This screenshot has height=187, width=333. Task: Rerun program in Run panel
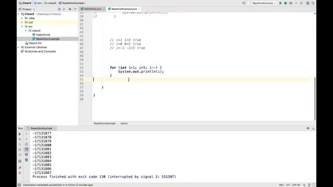coord(20,134)
